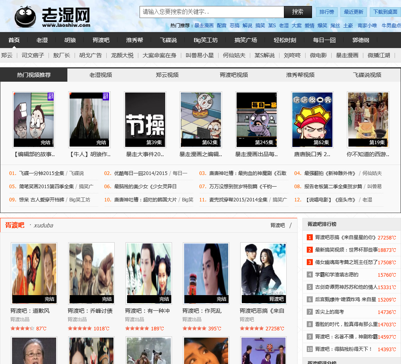Screen dimensions: 401x364
Task: Open 敖厂长 in sub navigation
Action: tap(61, 55)
